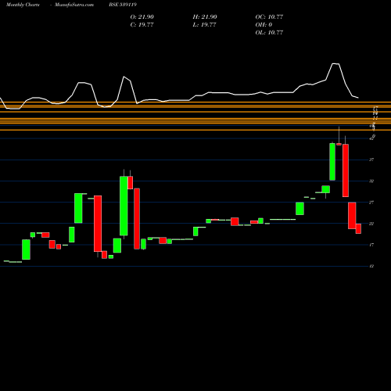Click the high value "H: 21.90"
The image size is (391, 391).
pyautogui.click(x=205, y=17)
